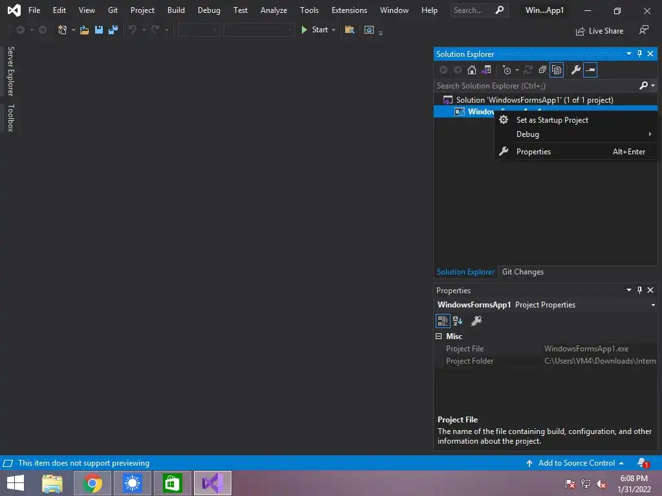Click the Categorized view icon in Properties

[442, 321]
